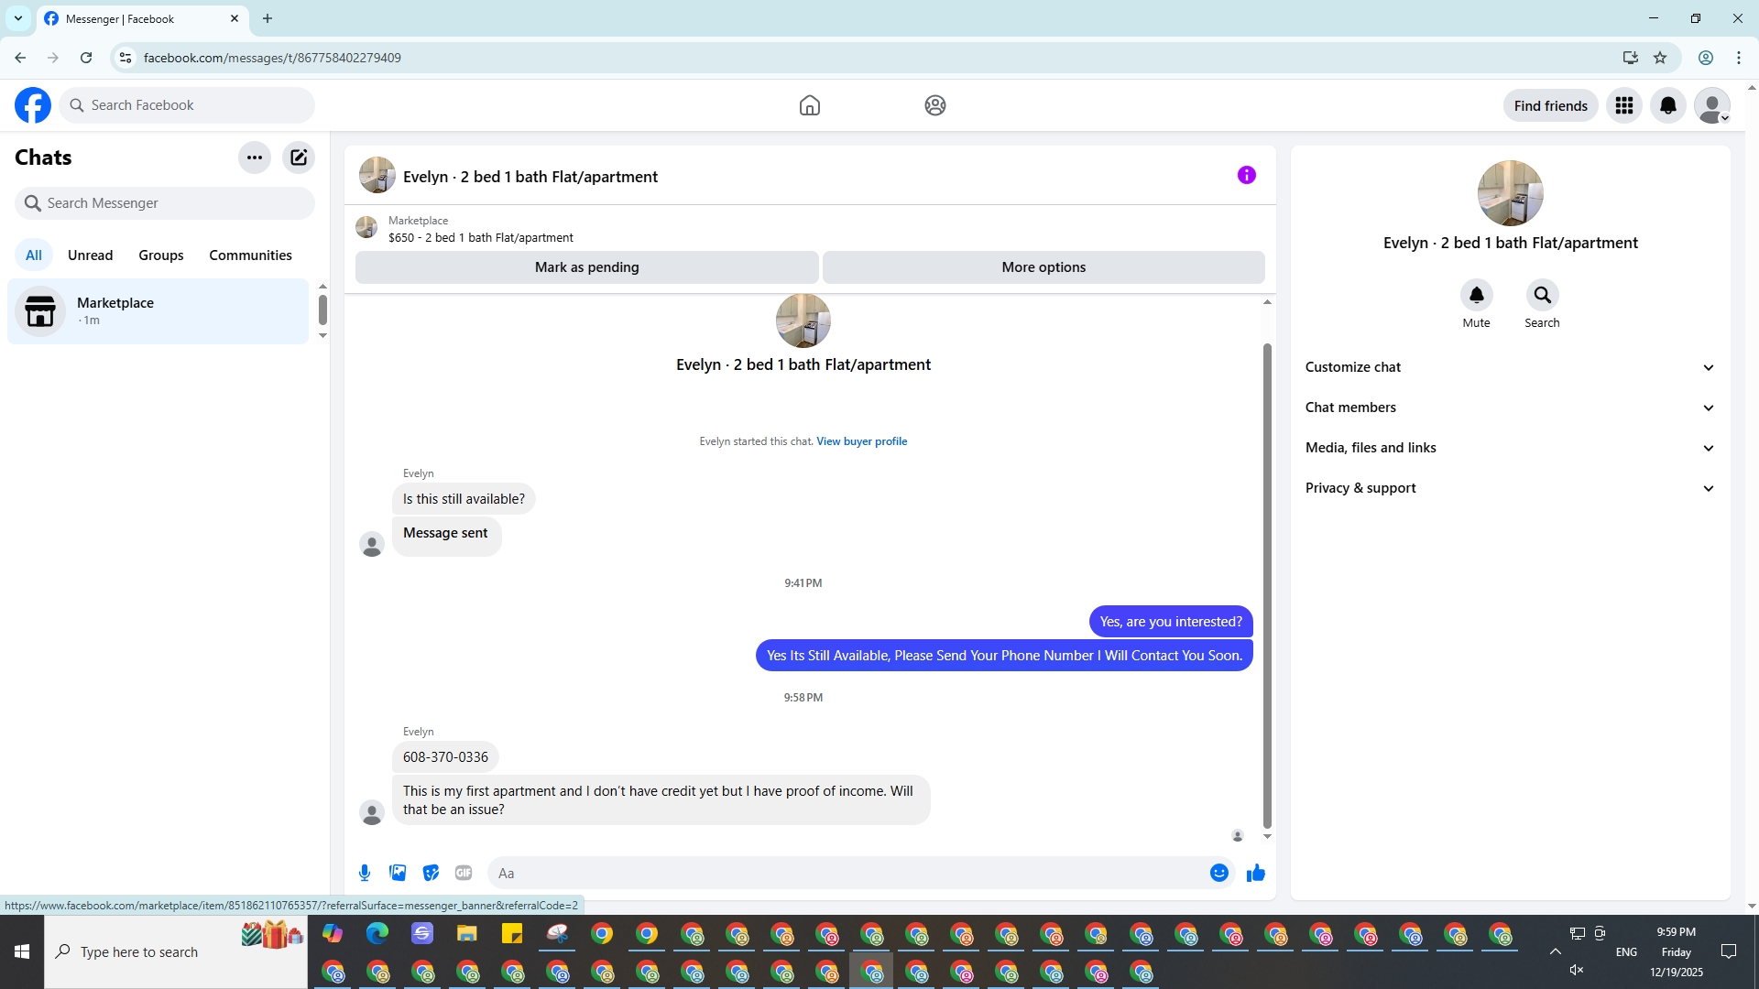This screenshot has height=989, width=1759.
Task: Expand Media, files and links section
Action: (x=1510, y=448)
